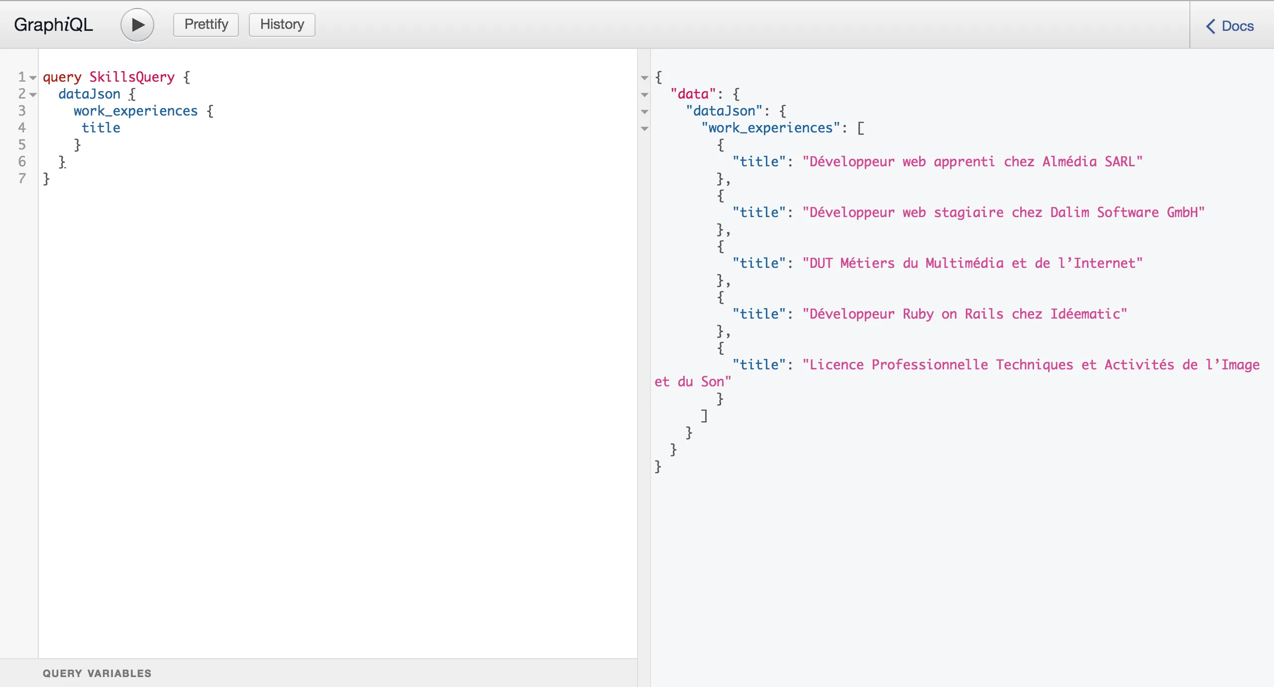This screenshot has height=687, width=1274.
Task: Click the Docs chevron arrow icon
Action: coord(1211,26)
